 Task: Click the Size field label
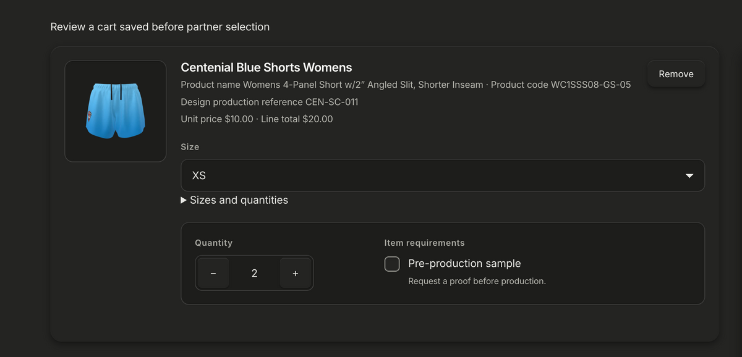190,147
